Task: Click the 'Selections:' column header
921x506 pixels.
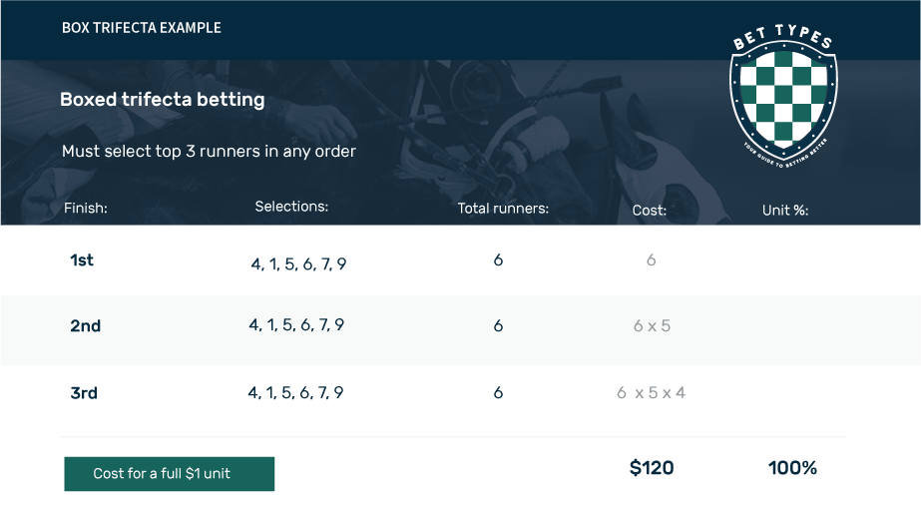Action: click(291, 207)
